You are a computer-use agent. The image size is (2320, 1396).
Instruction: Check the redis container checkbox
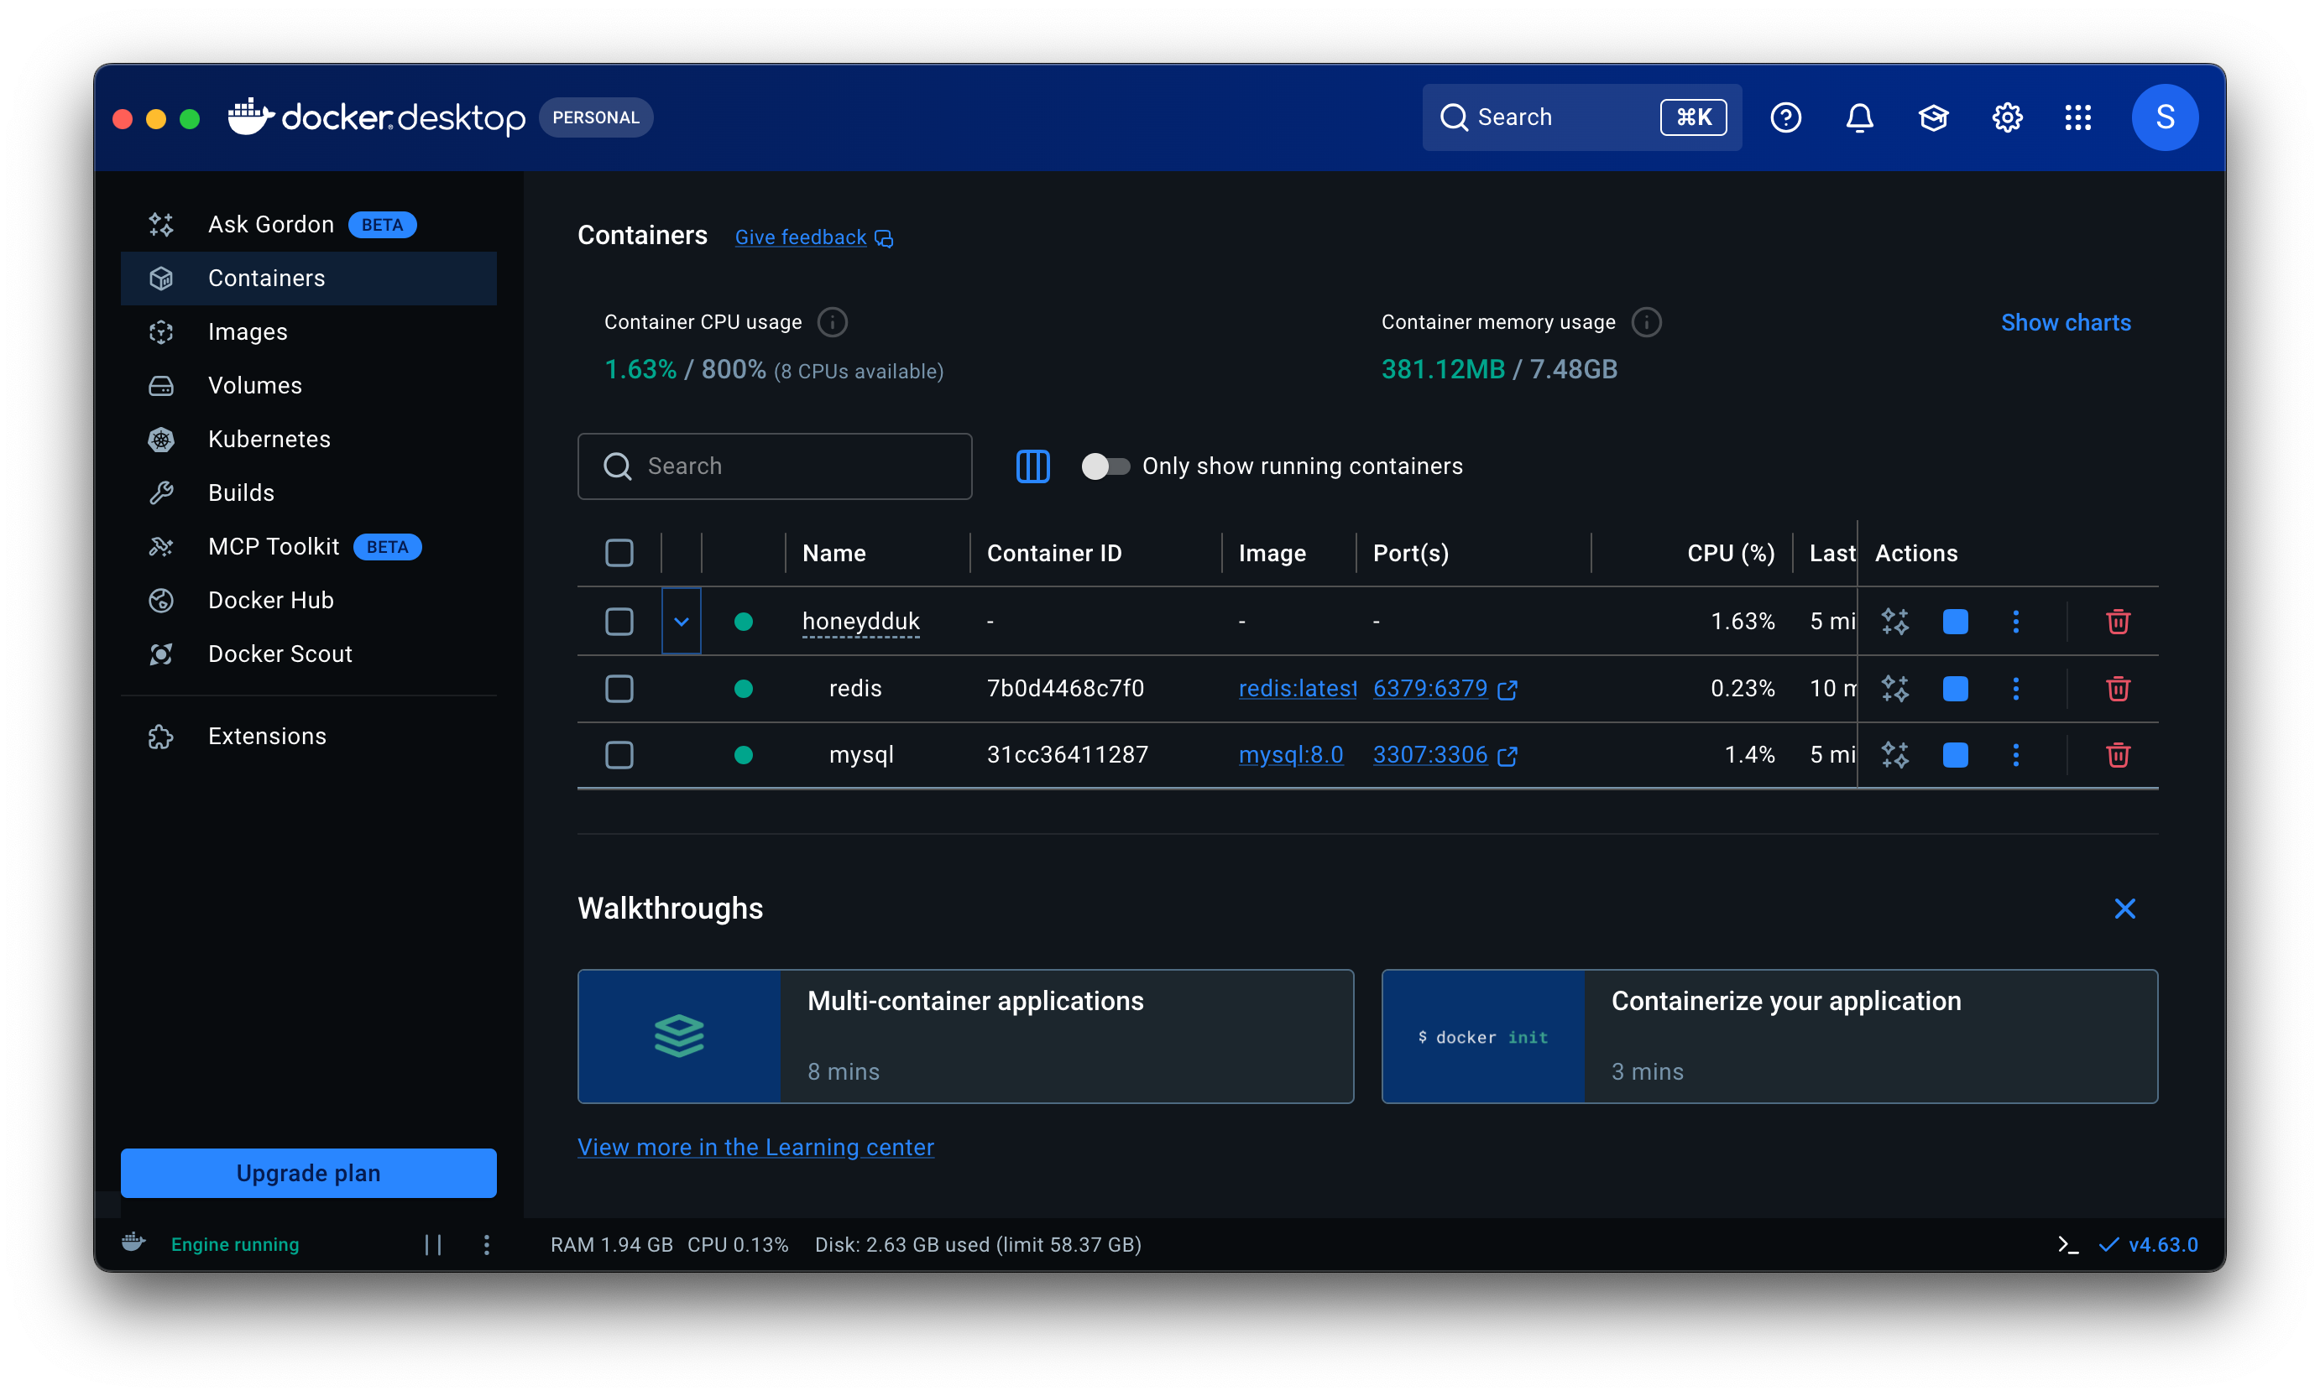(x=619, y=689)
